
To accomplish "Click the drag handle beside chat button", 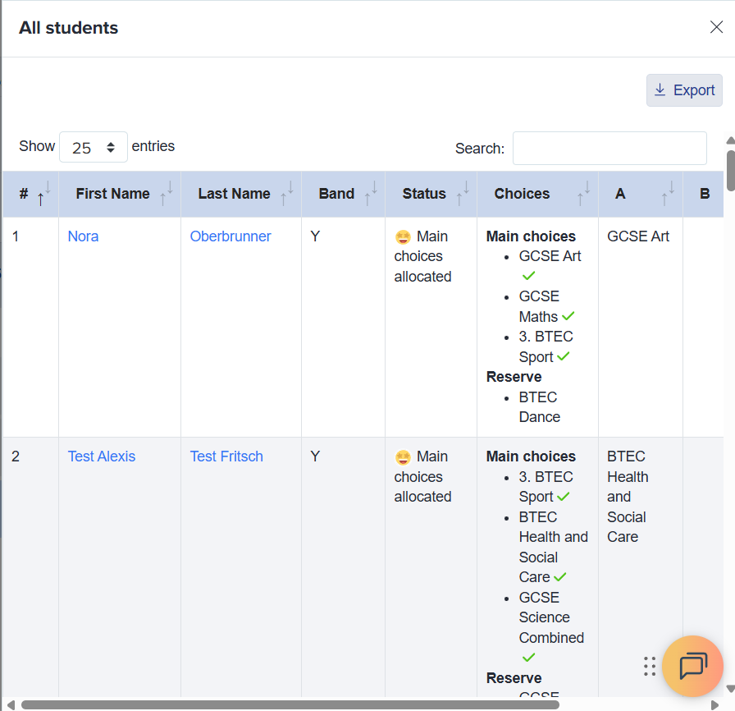I will [x=650, y=666].
